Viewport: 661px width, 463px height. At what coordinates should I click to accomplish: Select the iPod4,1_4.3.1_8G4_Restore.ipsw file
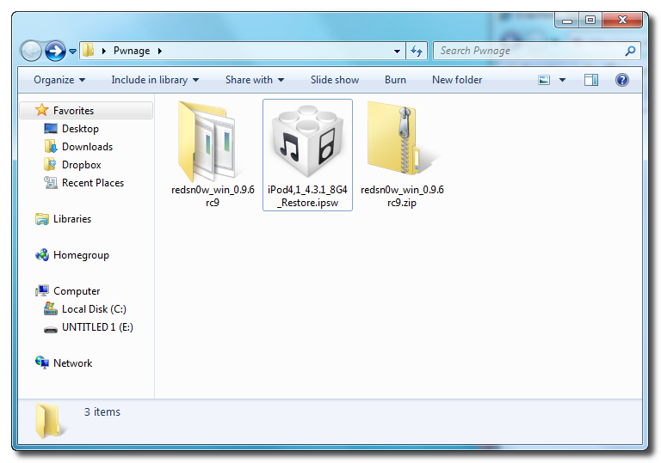[307, 140]
